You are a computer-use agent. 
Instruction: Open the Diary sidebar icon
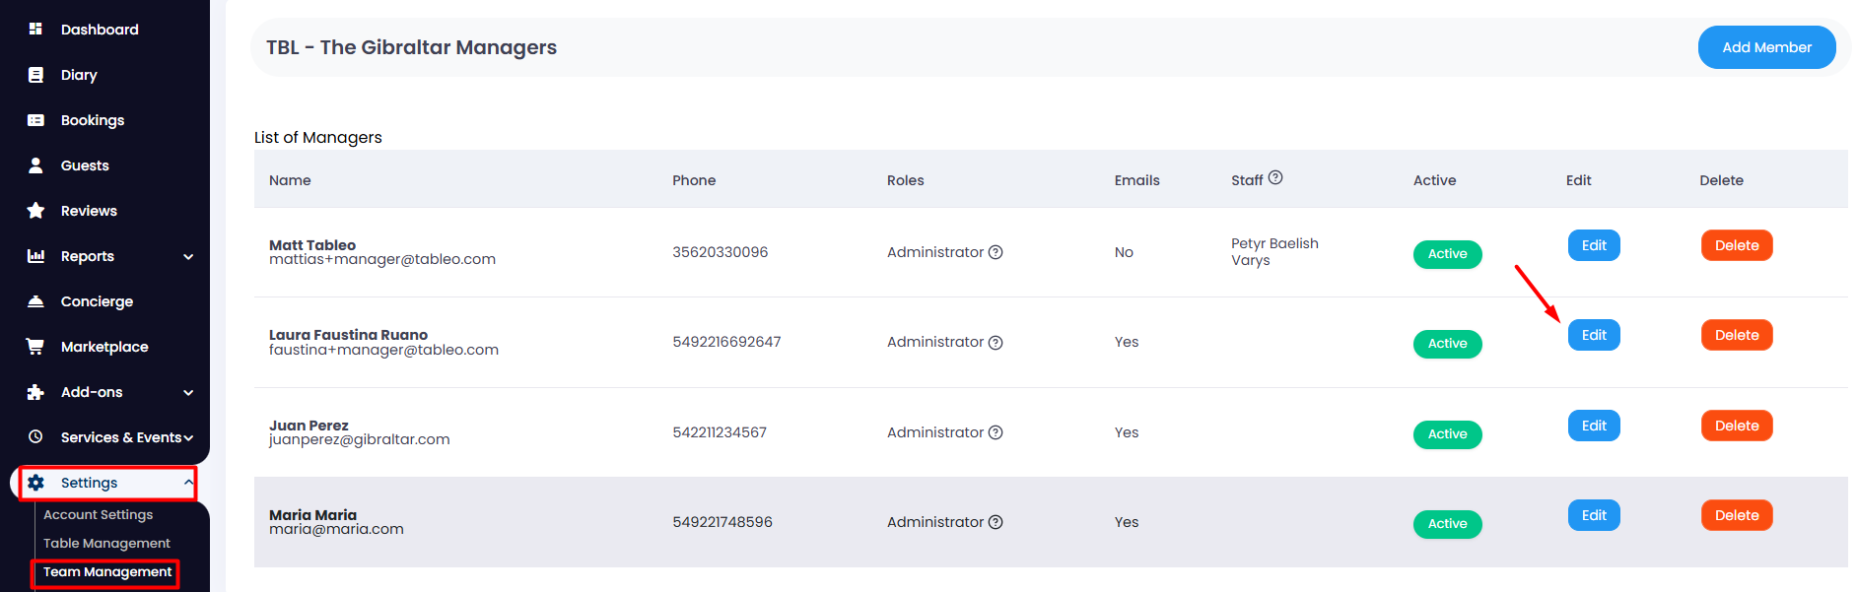pos(35,75)
